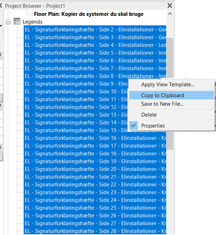Viewport: 216px width, 235px height.
Task: Select legend Side 16 - Elinstallationer
Action: [95, 138]
